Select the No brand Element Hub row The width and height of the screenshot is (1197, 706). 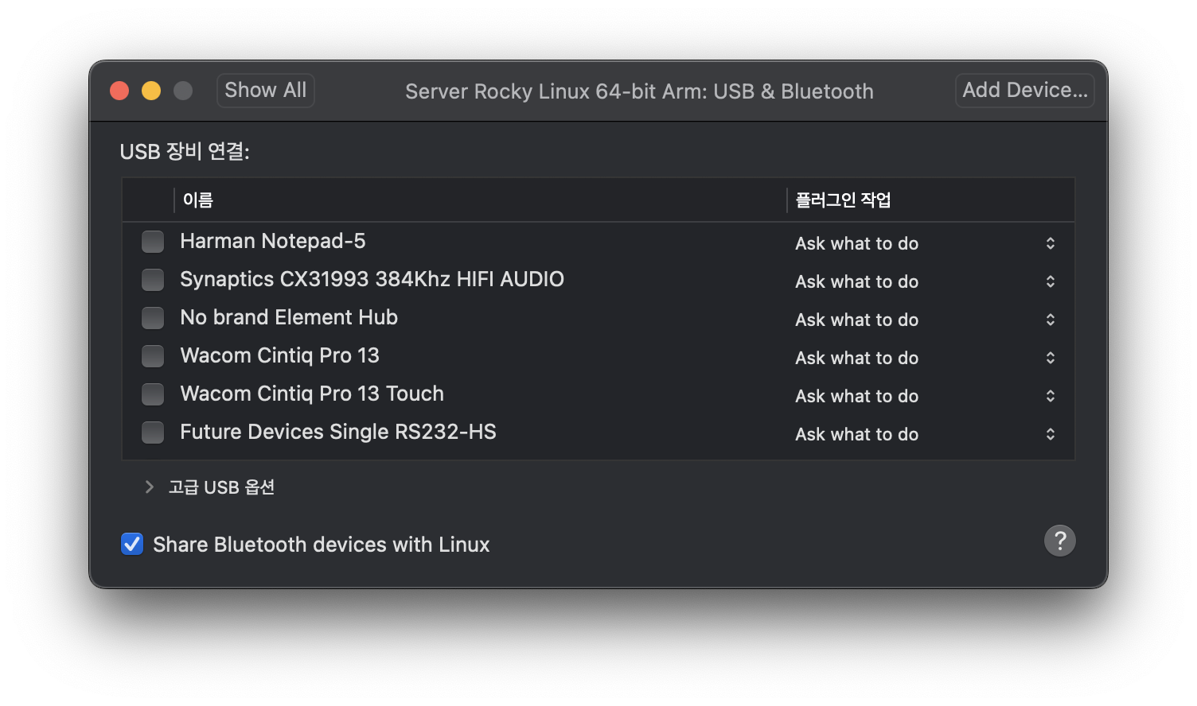click(598, 317)
